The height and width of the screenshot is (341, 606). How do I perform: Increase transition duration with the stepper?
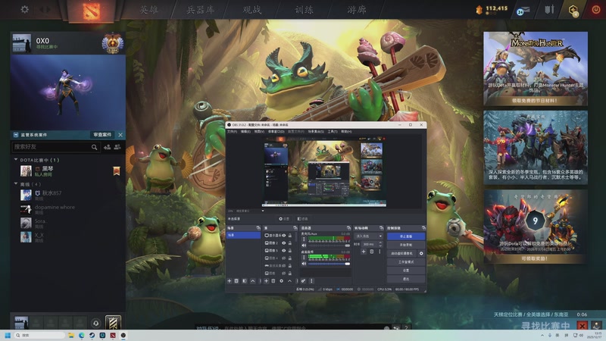[381, 242]
